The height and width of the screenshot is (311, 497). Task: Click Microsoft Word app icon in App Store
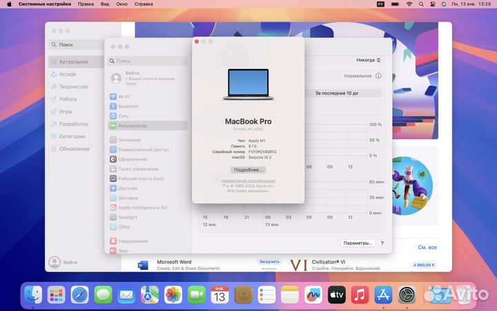point(143,265)
